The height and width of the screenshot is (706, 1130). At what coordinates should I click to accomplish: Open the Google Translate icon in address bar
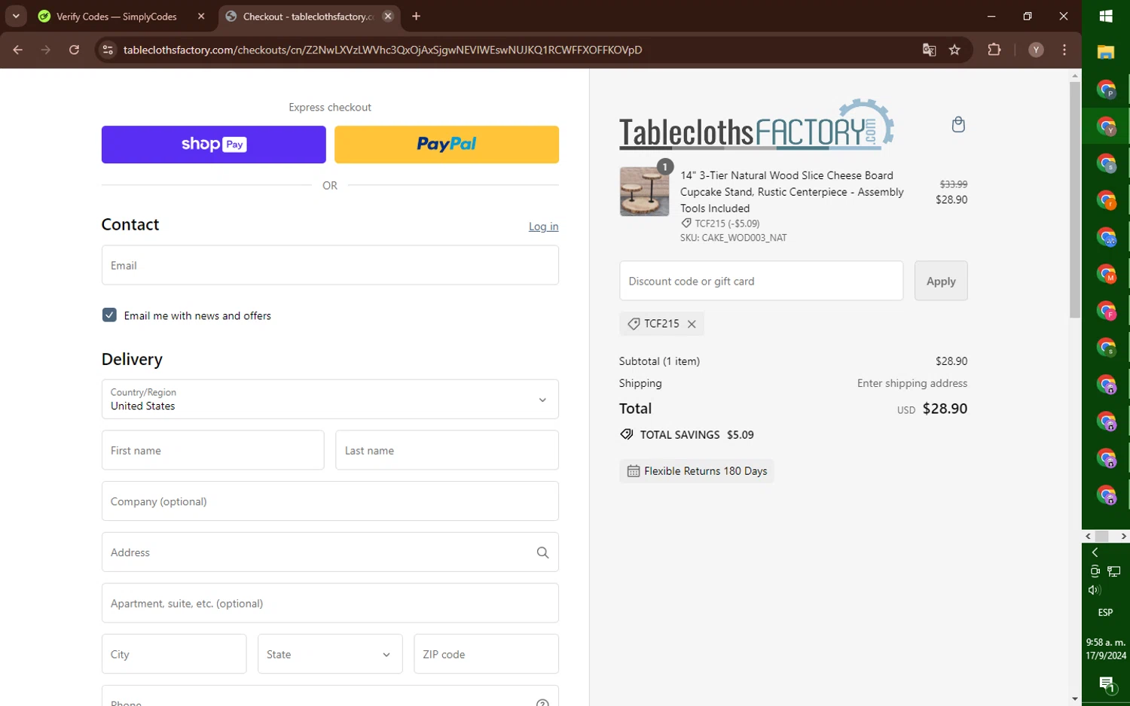(929, 50)
